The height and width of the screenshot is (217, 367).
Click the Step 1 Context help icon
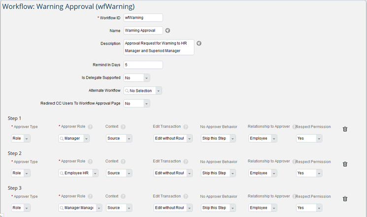coord(123,127)
